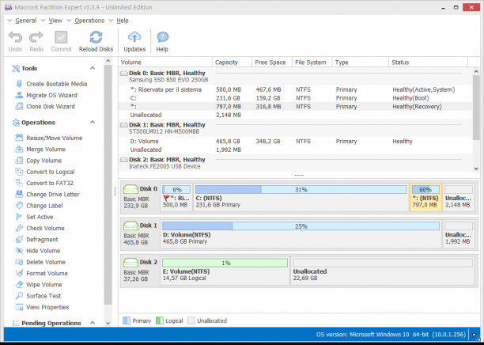Screen dimensions: 484x345
Task: Select Convert to FAT32
Action: pyautogui.click(x=44, y=183)
